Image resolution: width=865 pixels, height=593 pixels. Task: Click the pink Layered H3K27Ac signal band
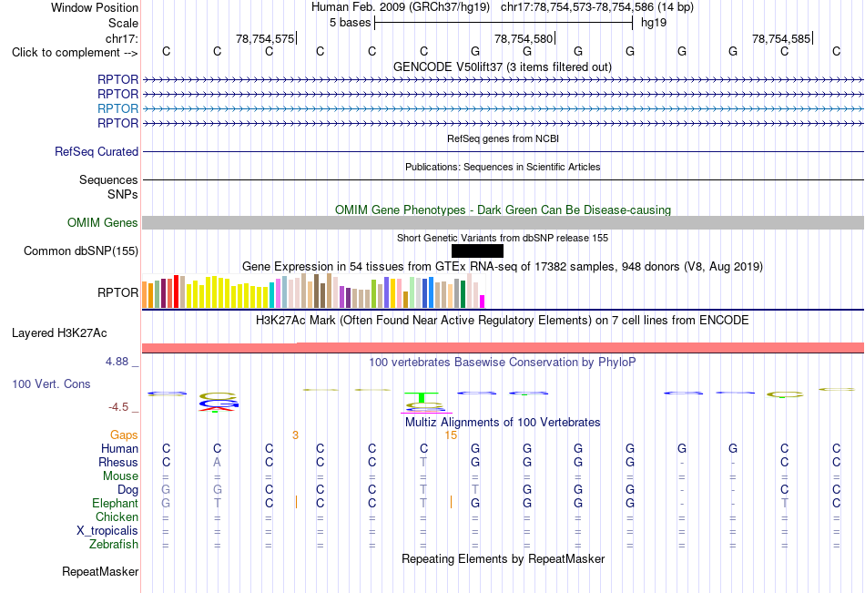(x=503, y=348)
